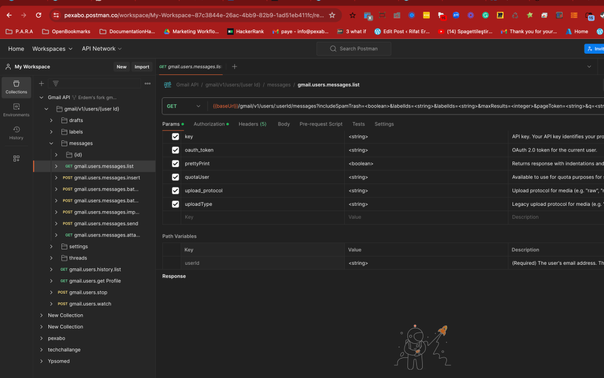Switch to the request Settings tab

[x=384, y=124]
